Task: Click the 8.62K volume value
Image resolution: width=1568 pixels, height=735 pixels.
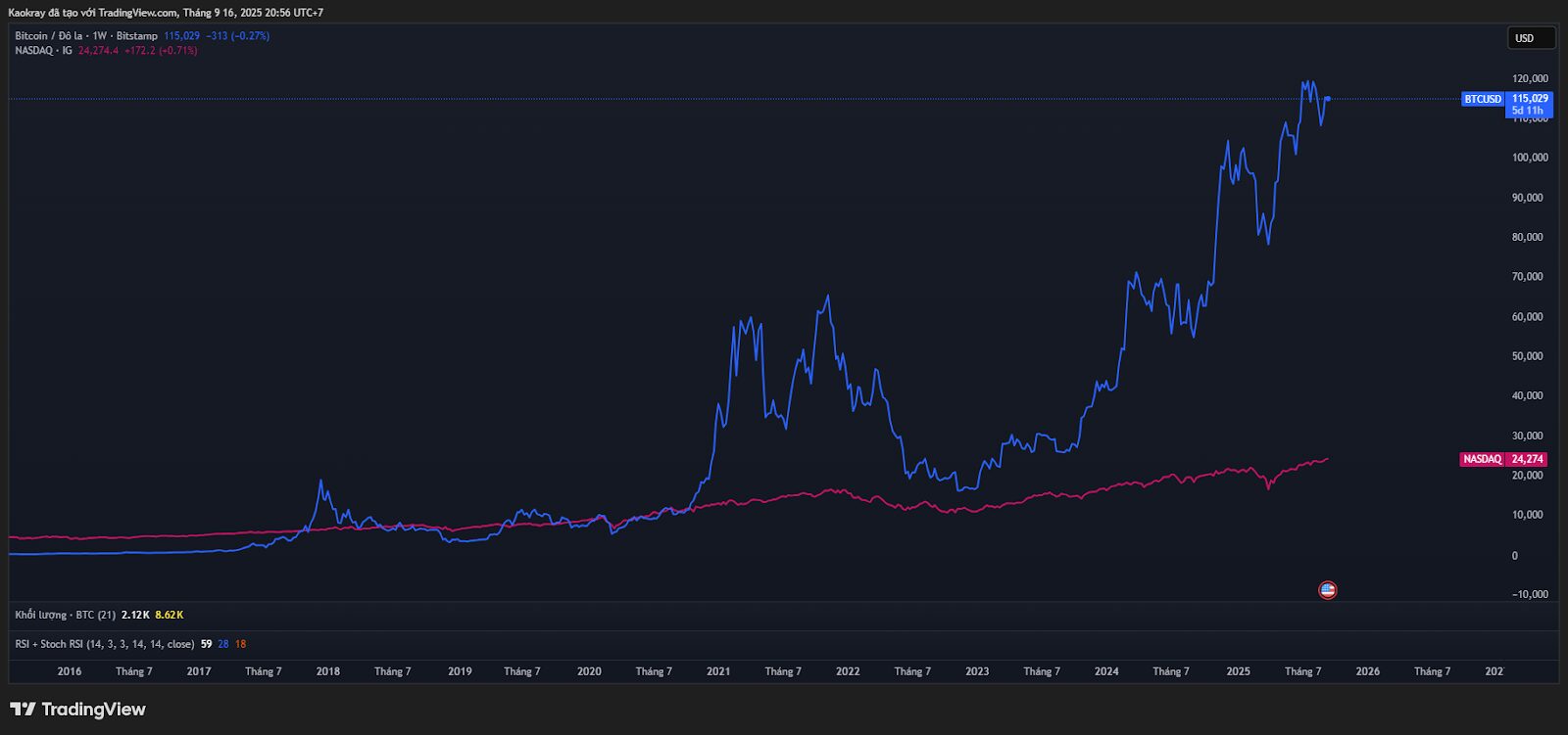Action: click(170, 615)
